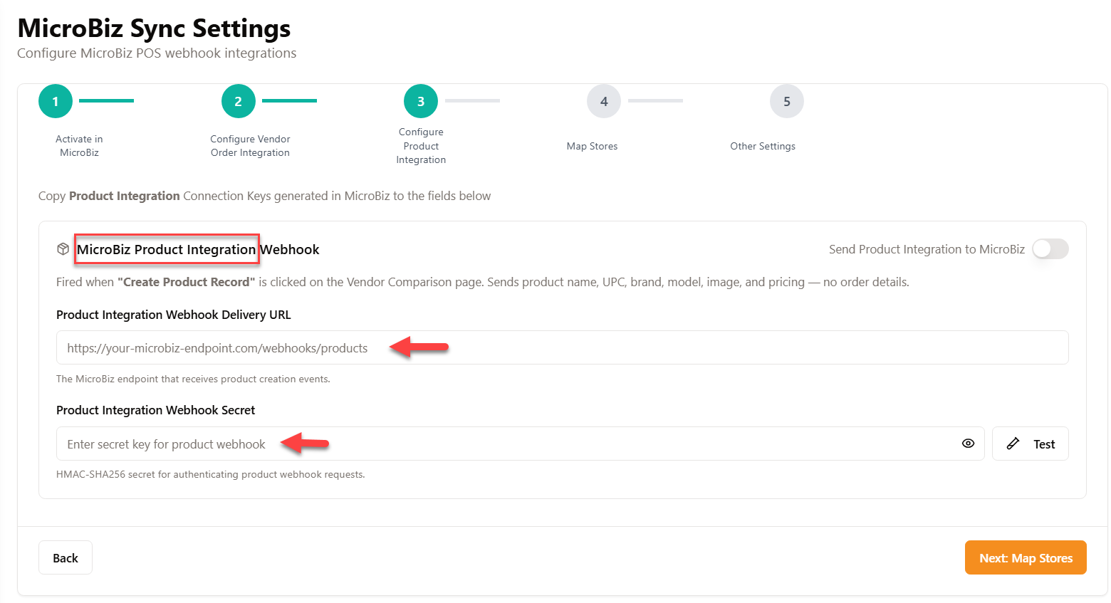Click the 'Other Settings' step label
The width and height of the screenshot is (1111, 603).
click(x=763, y=146)
